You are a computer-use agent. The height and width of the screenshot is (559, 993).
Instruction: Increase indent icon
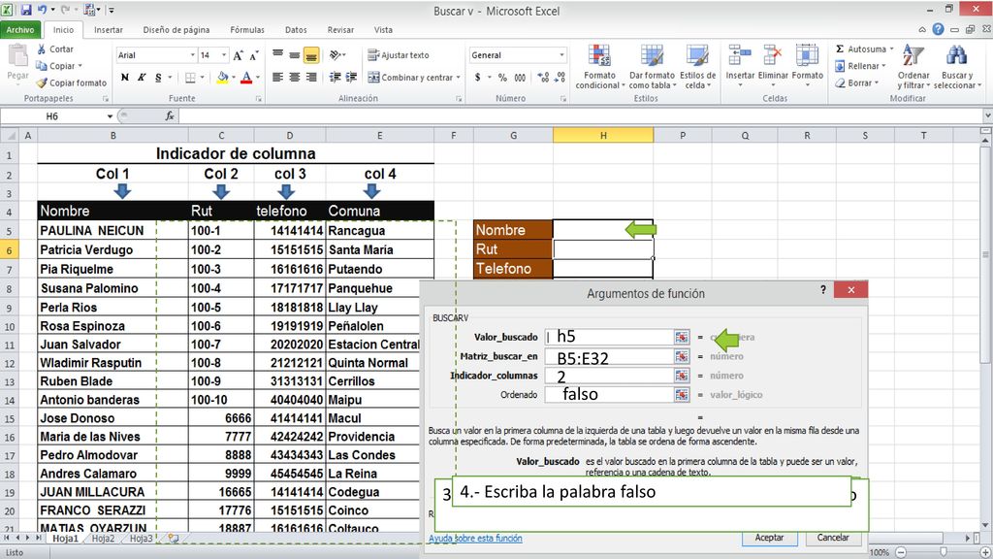pos(351,78)
